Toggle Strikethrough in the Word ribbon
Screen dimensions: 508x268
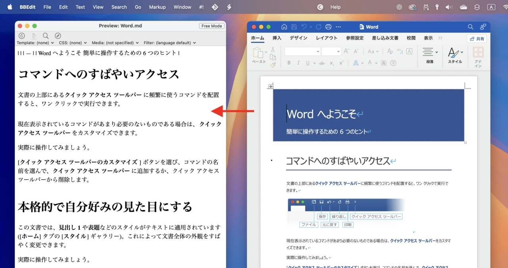[322, 63]
